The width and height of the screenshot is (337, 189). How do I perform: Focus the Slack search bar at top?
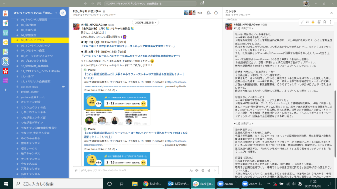click(151, 4)
